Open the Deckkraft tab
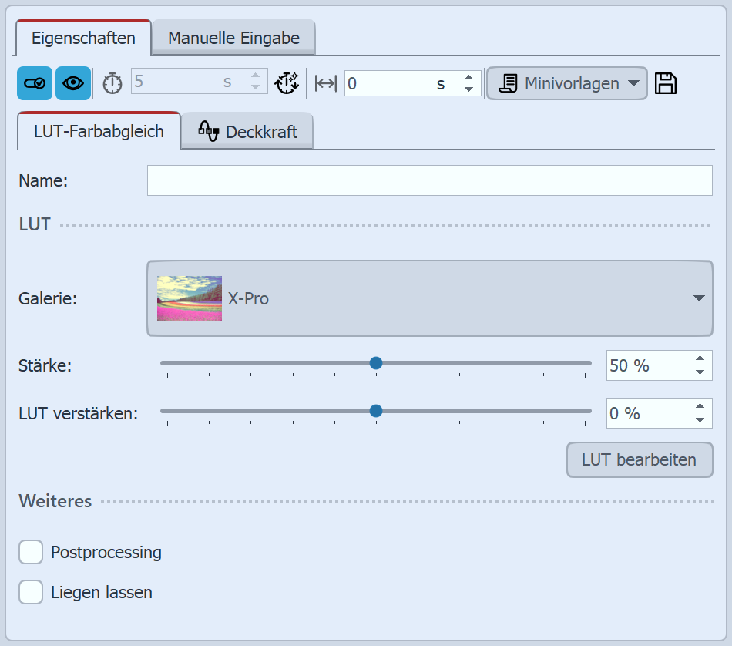This screenshot has height=646, width=732. (x=247, y=132)
